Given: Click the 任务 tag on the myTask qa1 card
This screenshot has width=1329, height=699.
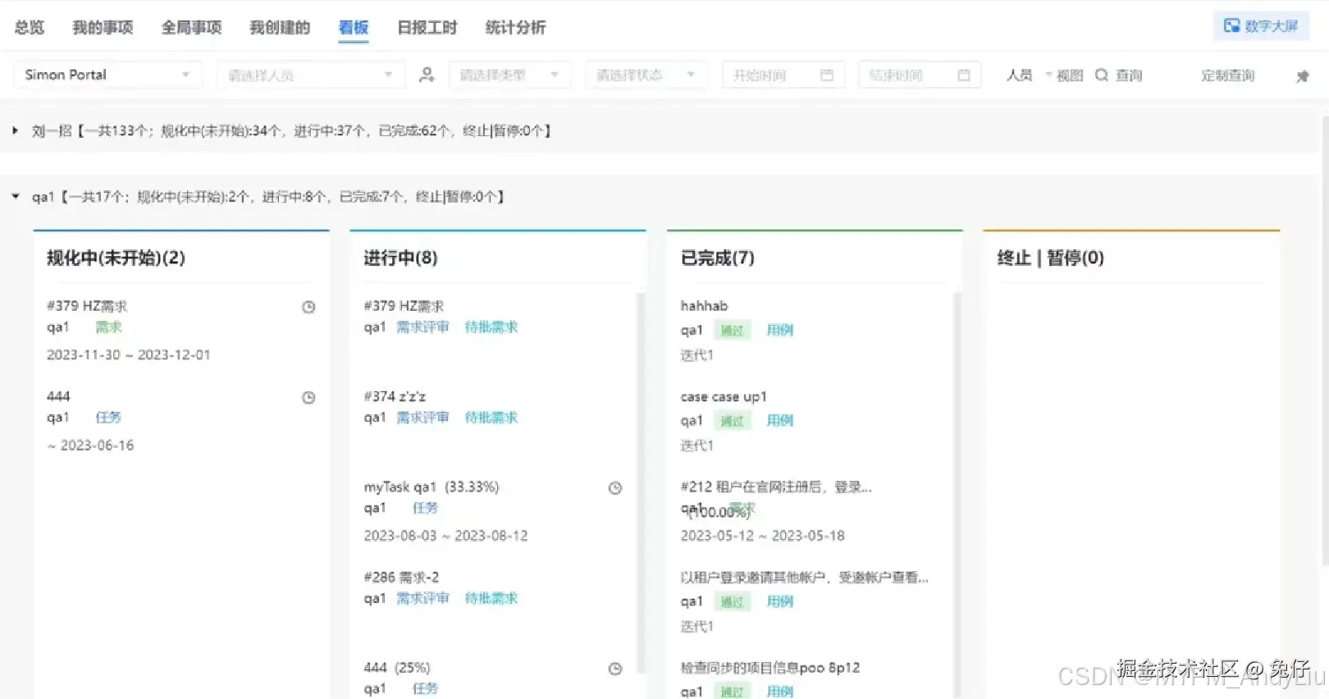Looking at the screenshot, I should [425, 508].
